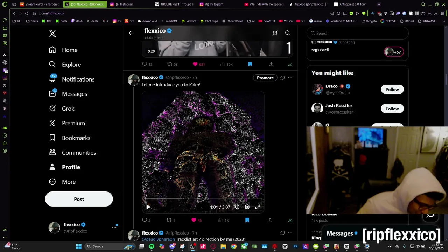
Task: Open Bookmarks in sidebar
Action: (70, 138)
